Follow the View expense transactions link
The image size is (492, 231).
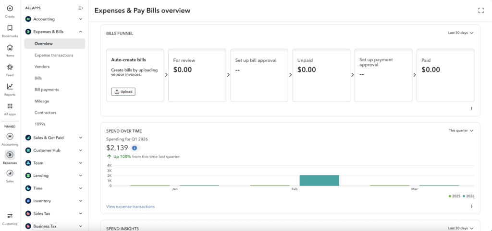pyautogui.click(x=131, y=207)
